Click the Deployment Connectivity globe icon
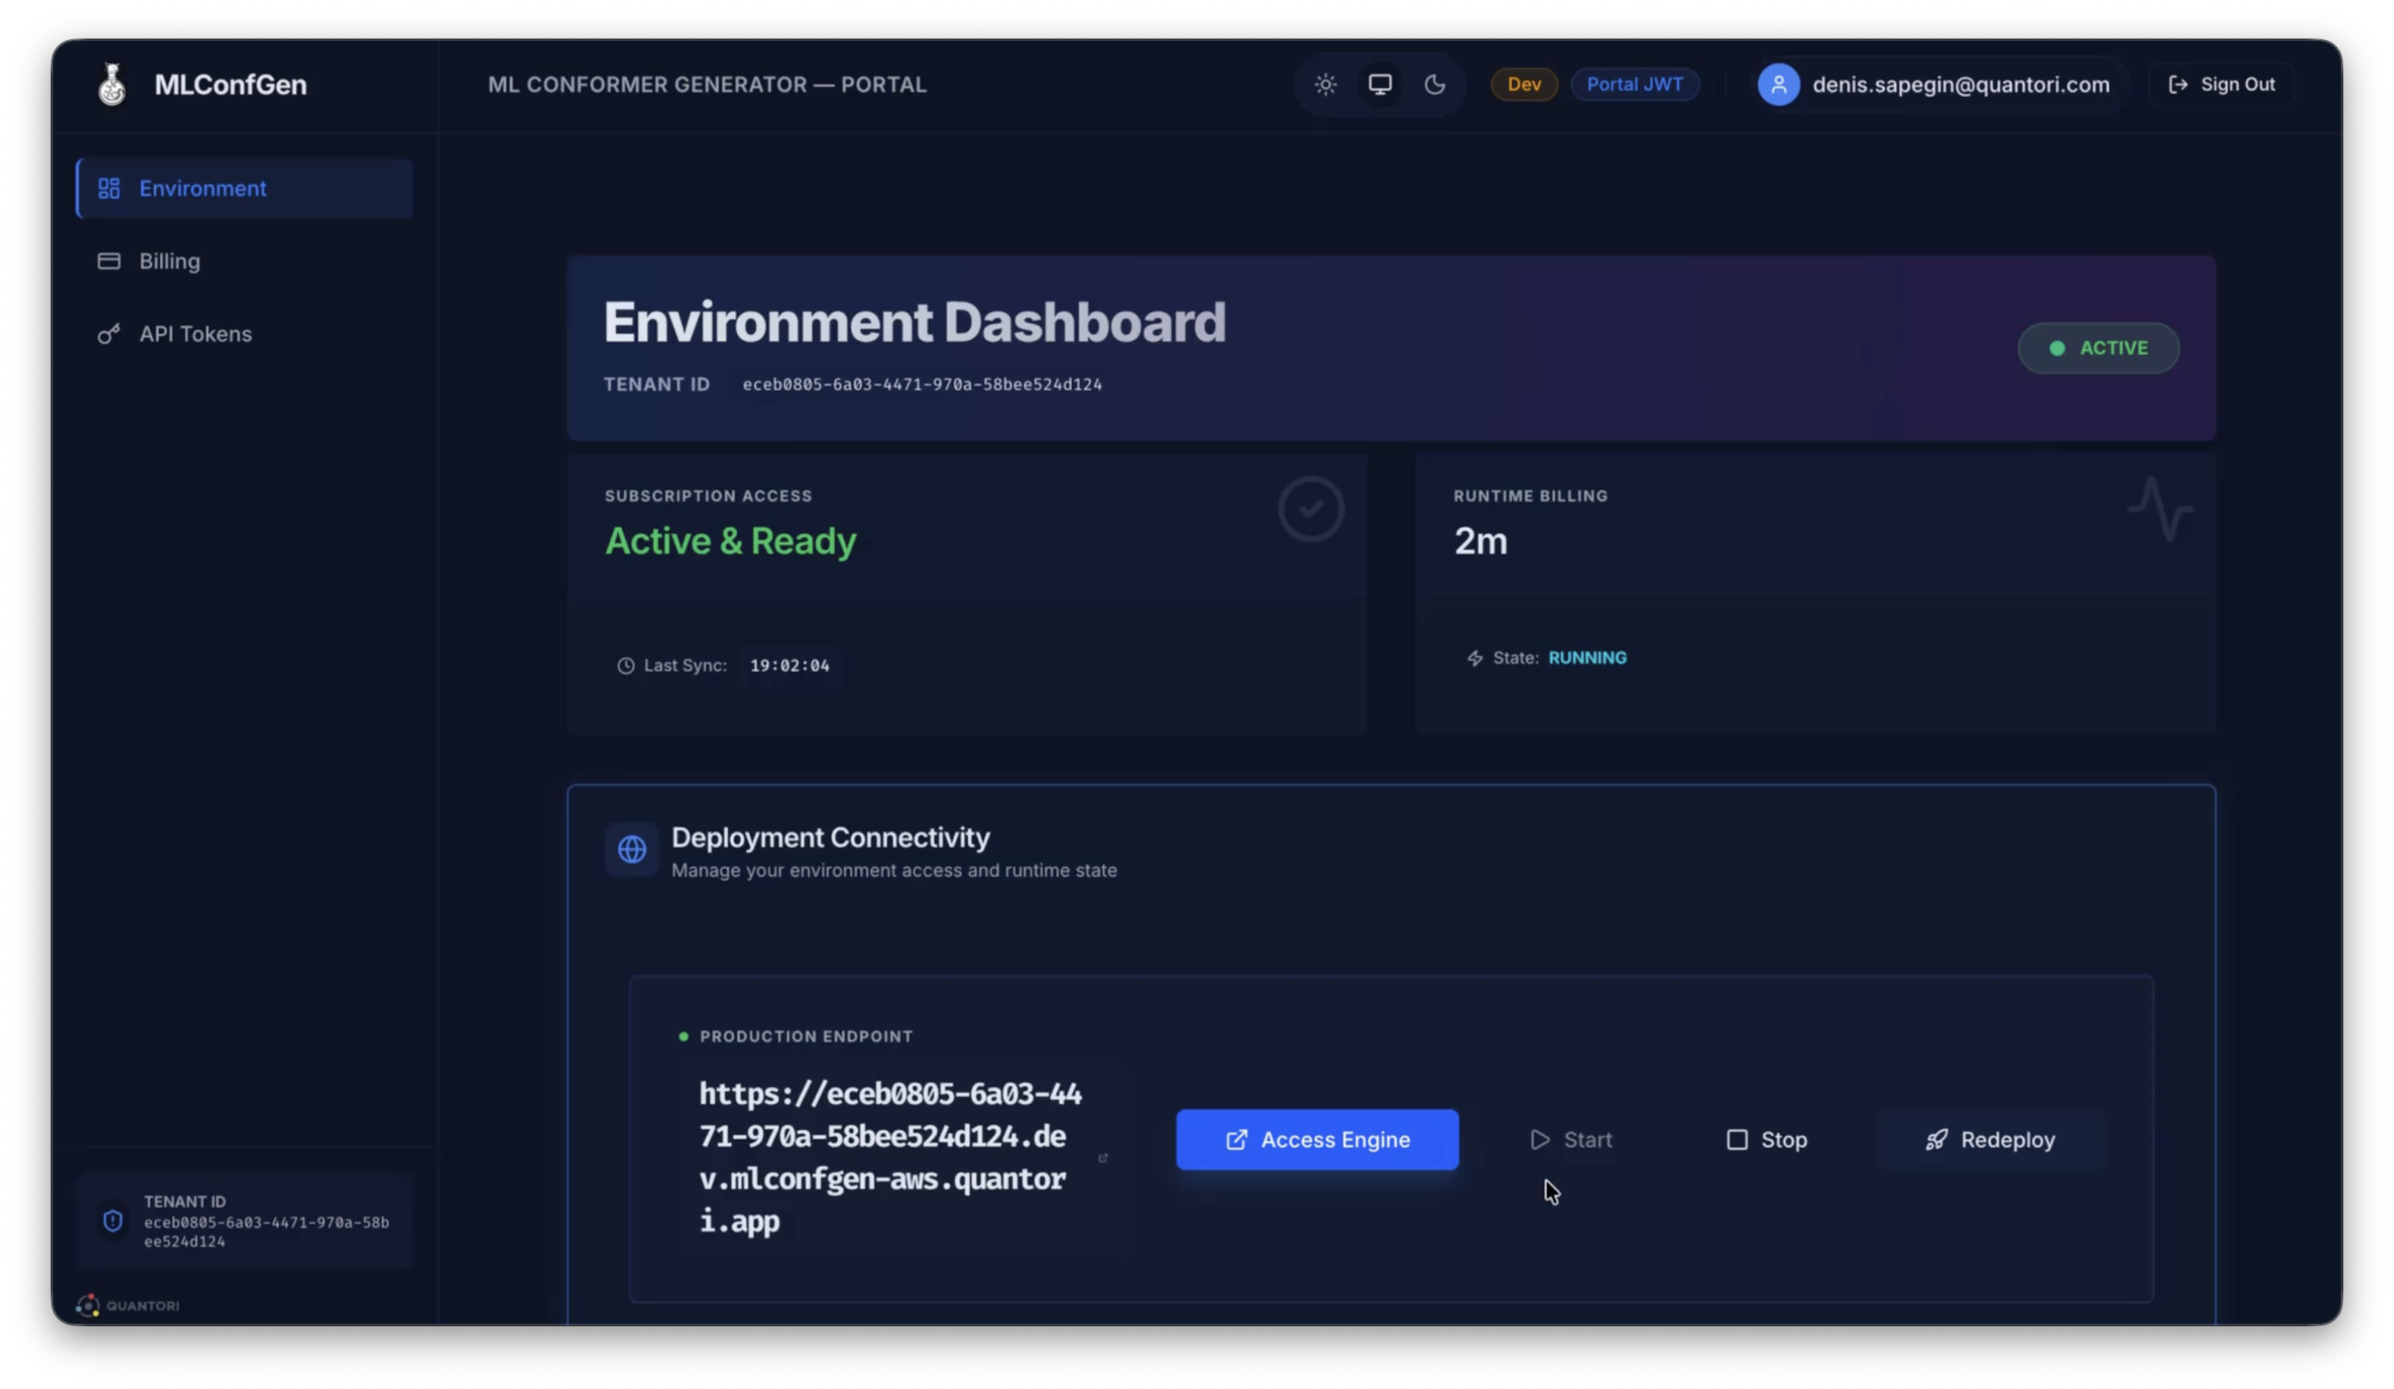Screen dimensions: 2394x1389 click(632, 849)
